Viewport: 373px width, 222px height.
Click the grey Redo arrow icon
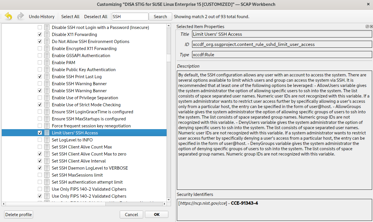20,16
